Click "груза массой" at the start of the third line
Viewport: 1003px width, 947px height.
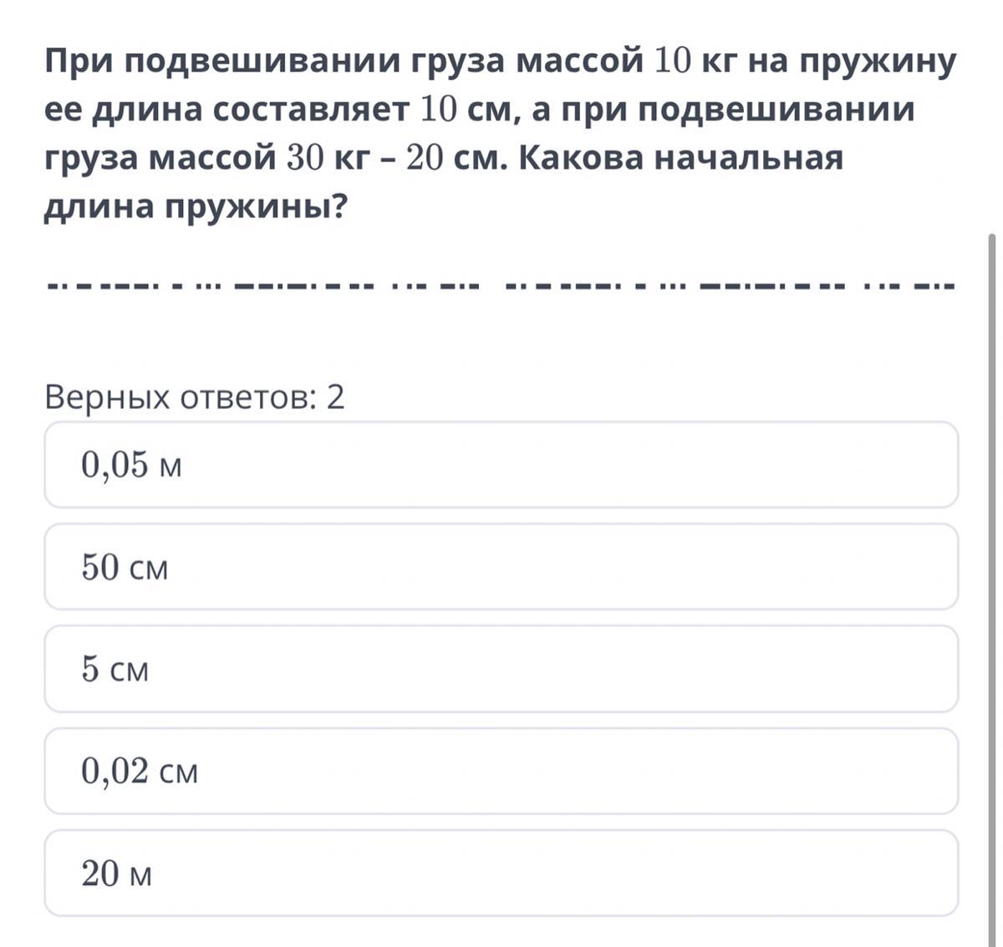[x=159, y=159]
